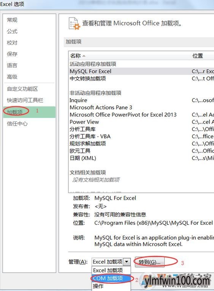This screenshot has width=214, height=291.
Task: Open the 常规 category in the sidebar
Action: point(12,20)
